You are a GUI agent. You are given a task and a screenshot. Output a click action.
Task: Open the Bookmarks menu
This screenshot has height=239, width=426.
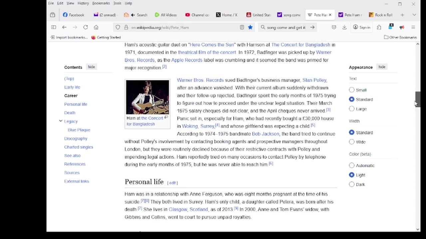101,3
